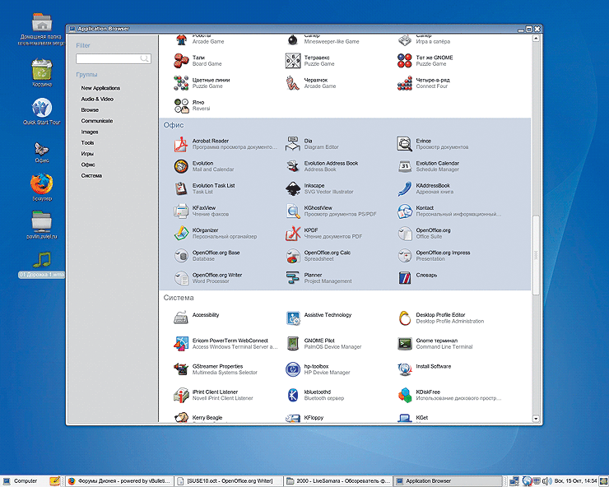This screenshot has width=609, height=487.
Task: Select Communicate group
Action: coord(97,121)
